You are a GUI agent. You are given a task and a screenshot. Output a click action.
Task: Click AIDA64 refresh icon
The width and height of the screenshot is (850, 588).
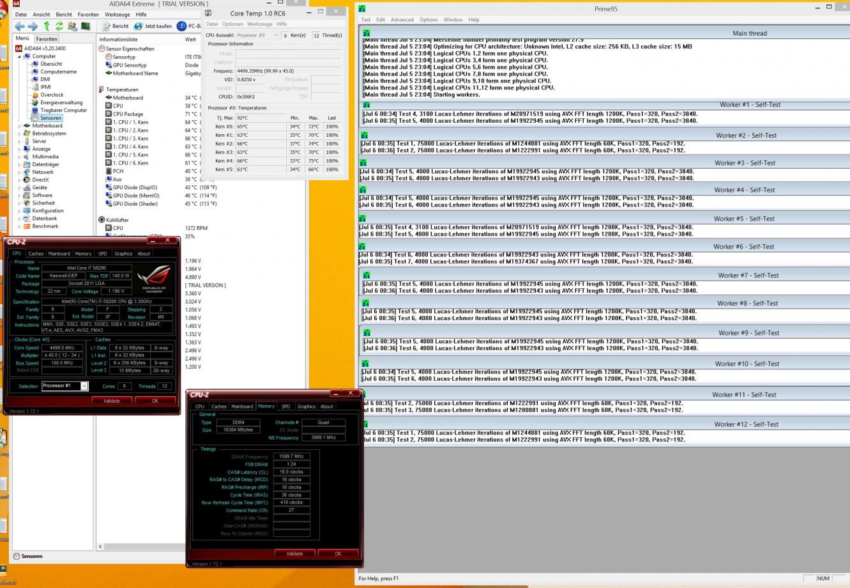[x=59, y=26]
